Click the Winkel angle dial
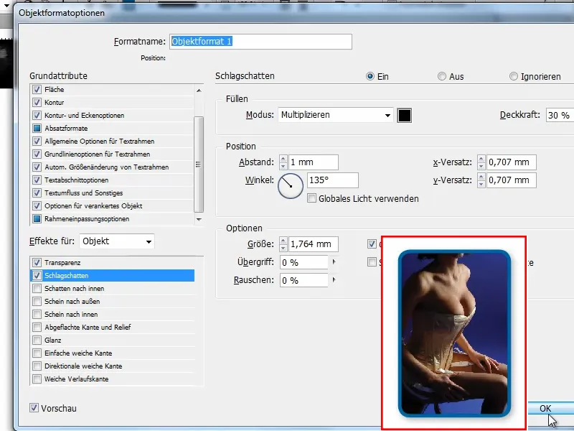Viewport: 574px width, 431px height. click(x=291, y=186)
